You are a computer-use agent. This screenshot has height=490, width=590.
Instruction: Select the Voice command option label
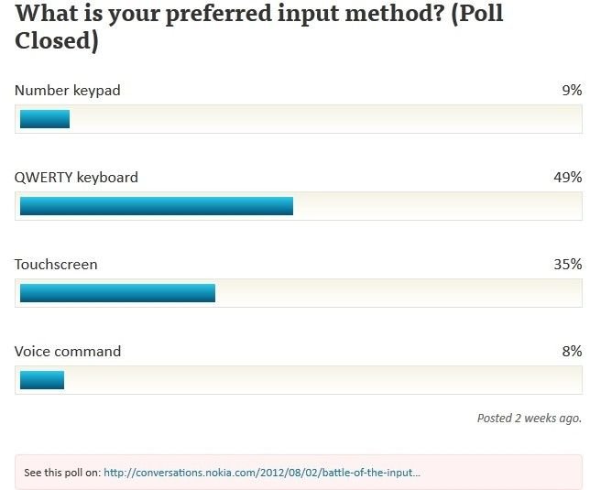(68, 351)
